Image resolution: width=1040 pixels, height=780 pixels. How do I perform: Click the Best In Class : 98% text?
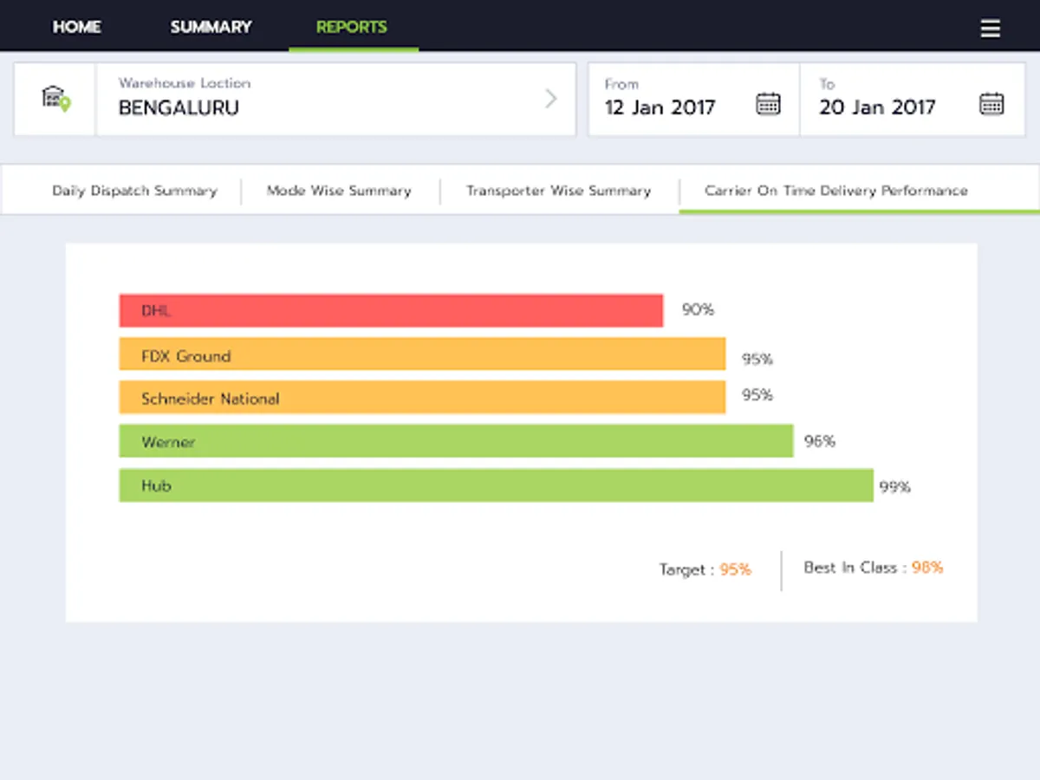pos(874,568)
